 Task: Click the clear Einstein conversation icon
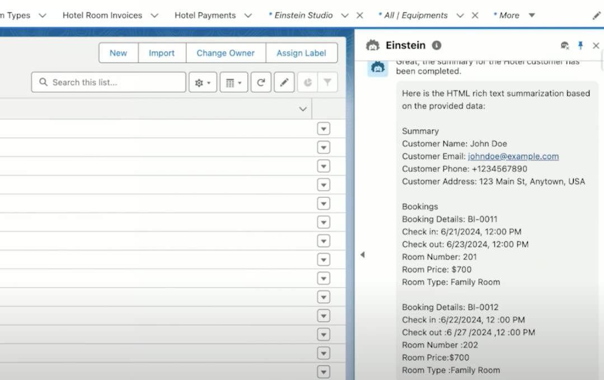tap(565, 45)
